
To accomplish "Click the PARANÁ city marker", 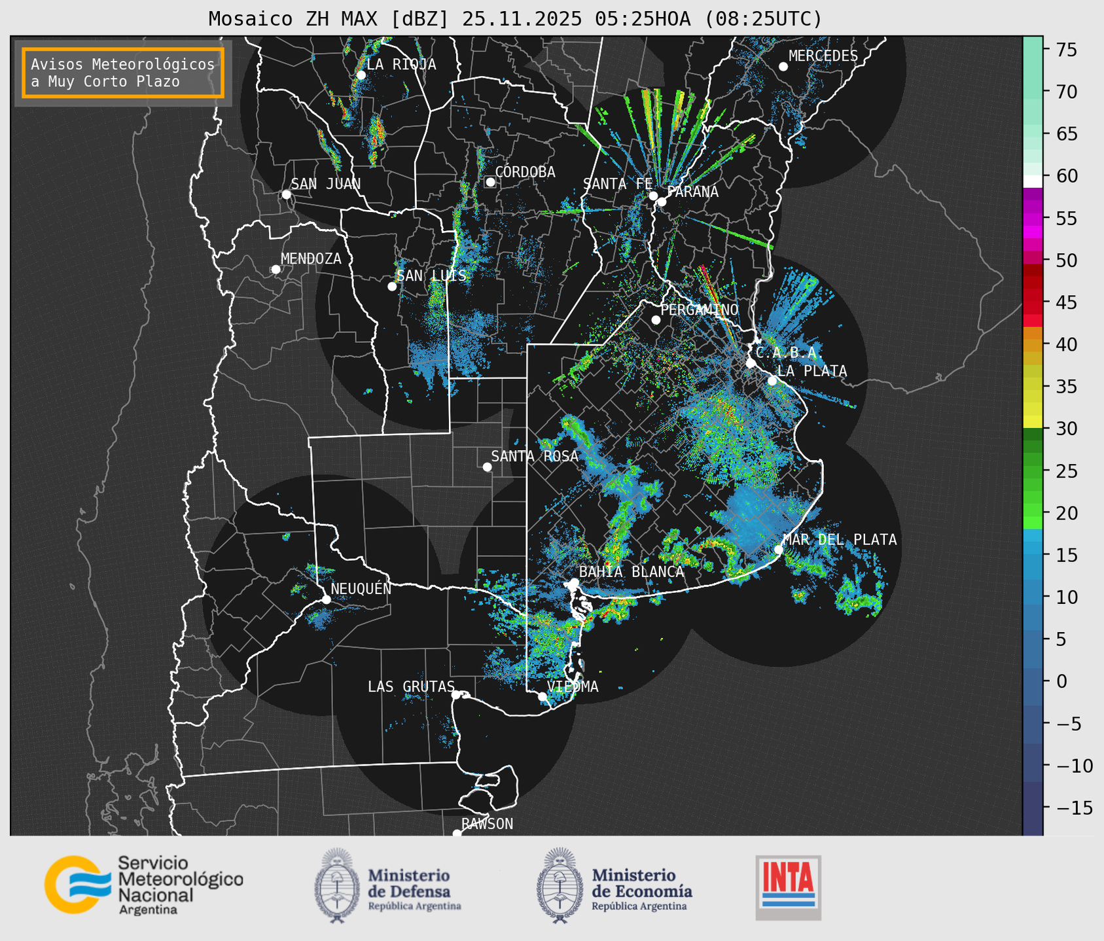I will tap(662, 202).
